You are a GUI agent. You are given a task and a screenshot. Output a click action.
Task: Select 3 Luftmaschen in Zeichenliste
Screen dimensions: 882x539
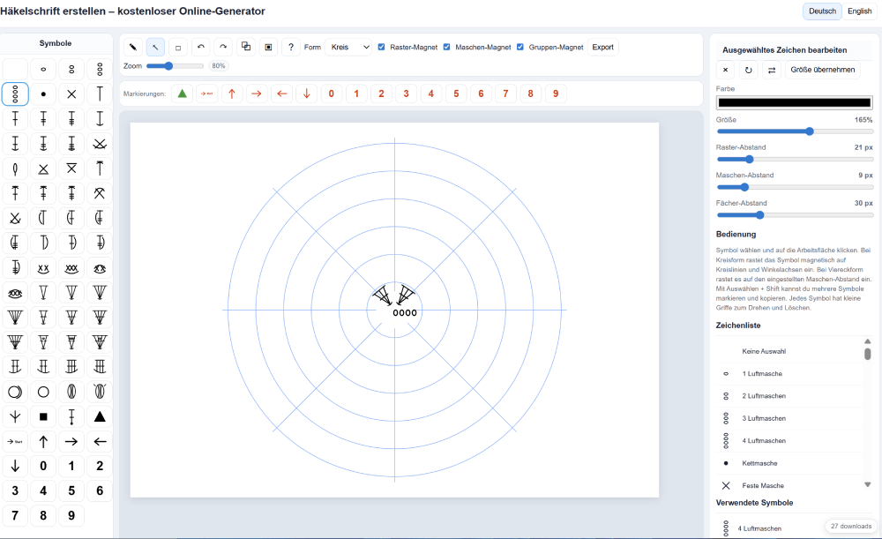pos(789,419)
